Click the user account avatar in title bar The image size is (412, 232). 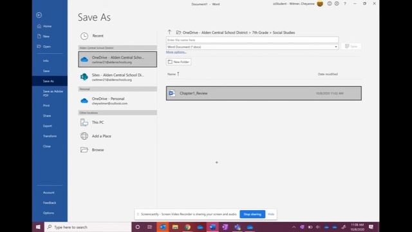tap(320, 4)
